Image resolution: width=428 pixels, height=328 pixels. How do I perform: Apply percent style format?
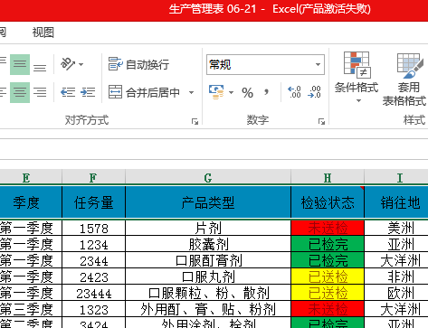[248, 92]
